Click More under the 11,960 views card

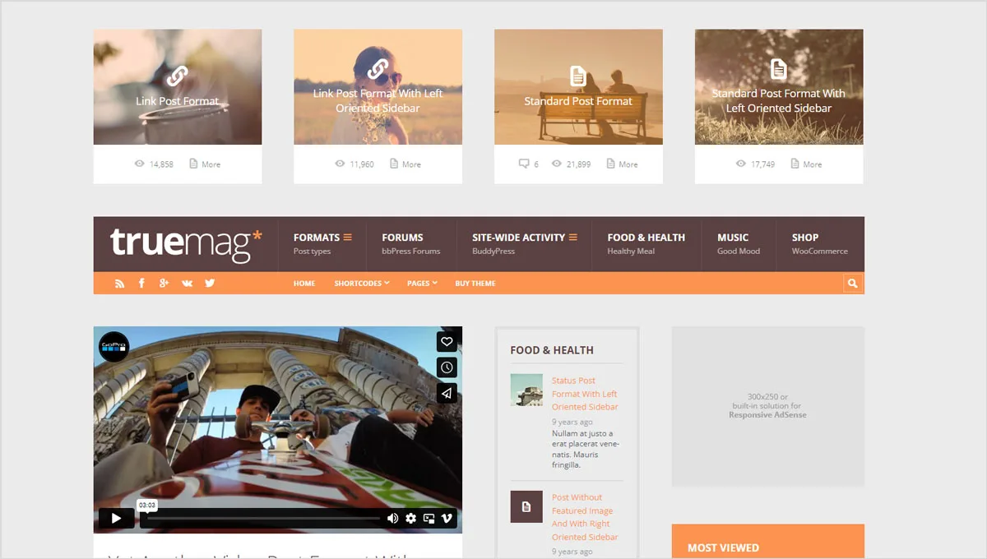tap(406, 164)
